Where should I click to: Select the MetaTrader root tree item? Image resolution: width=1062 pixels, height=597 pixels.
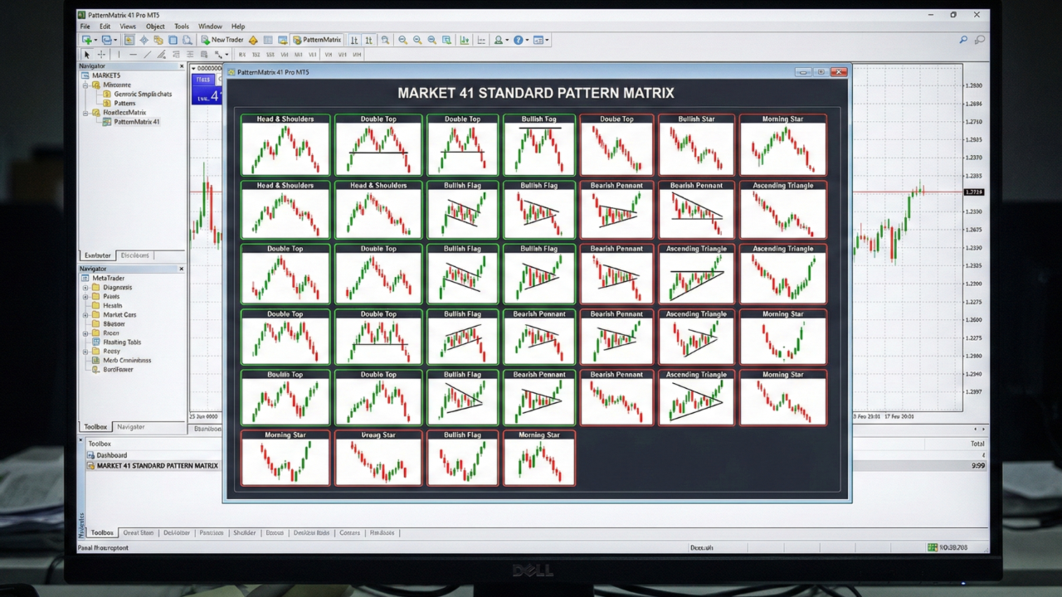[102, 279]
